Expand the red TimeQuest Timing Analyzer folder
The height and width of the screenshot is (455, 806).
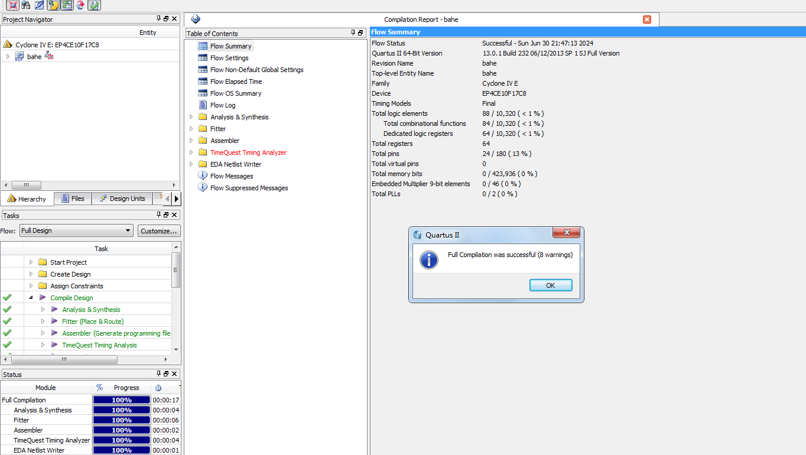click(191, 152)
